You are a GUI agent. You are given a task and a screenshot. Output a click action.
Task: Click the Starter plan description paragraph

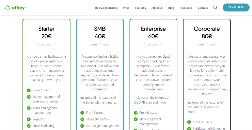point(46,68)
